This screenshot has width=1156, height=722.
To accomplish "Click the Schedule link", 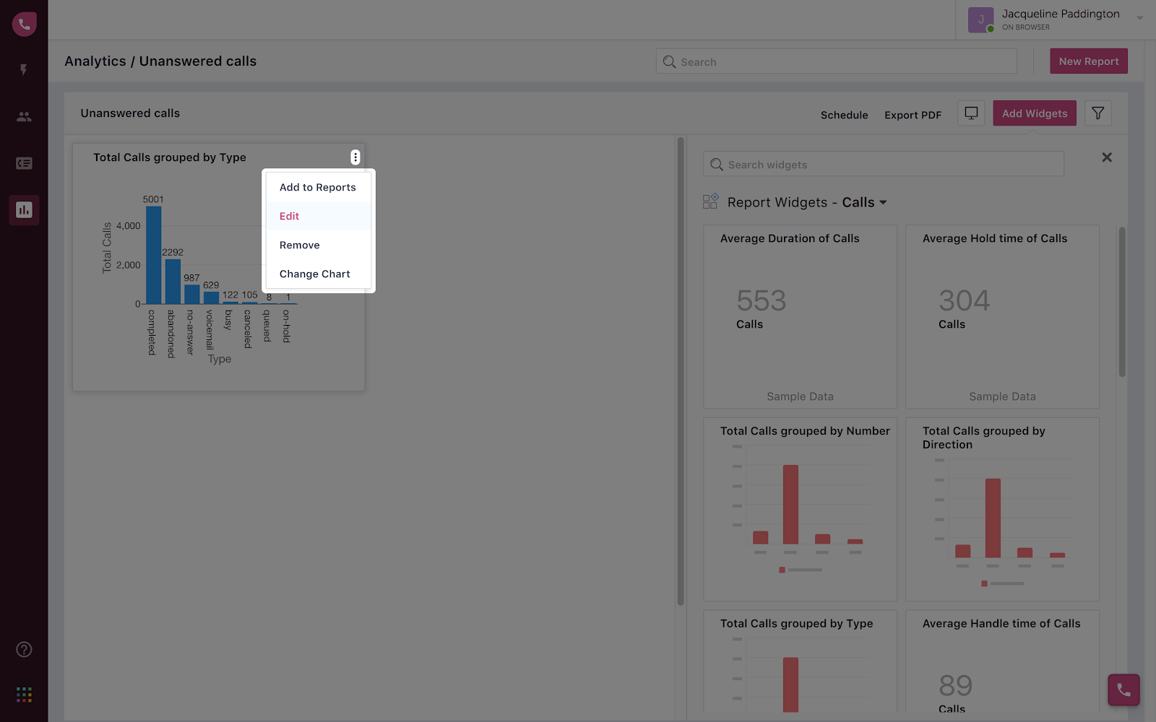I will pyautogui.click(x=845, y=115).
